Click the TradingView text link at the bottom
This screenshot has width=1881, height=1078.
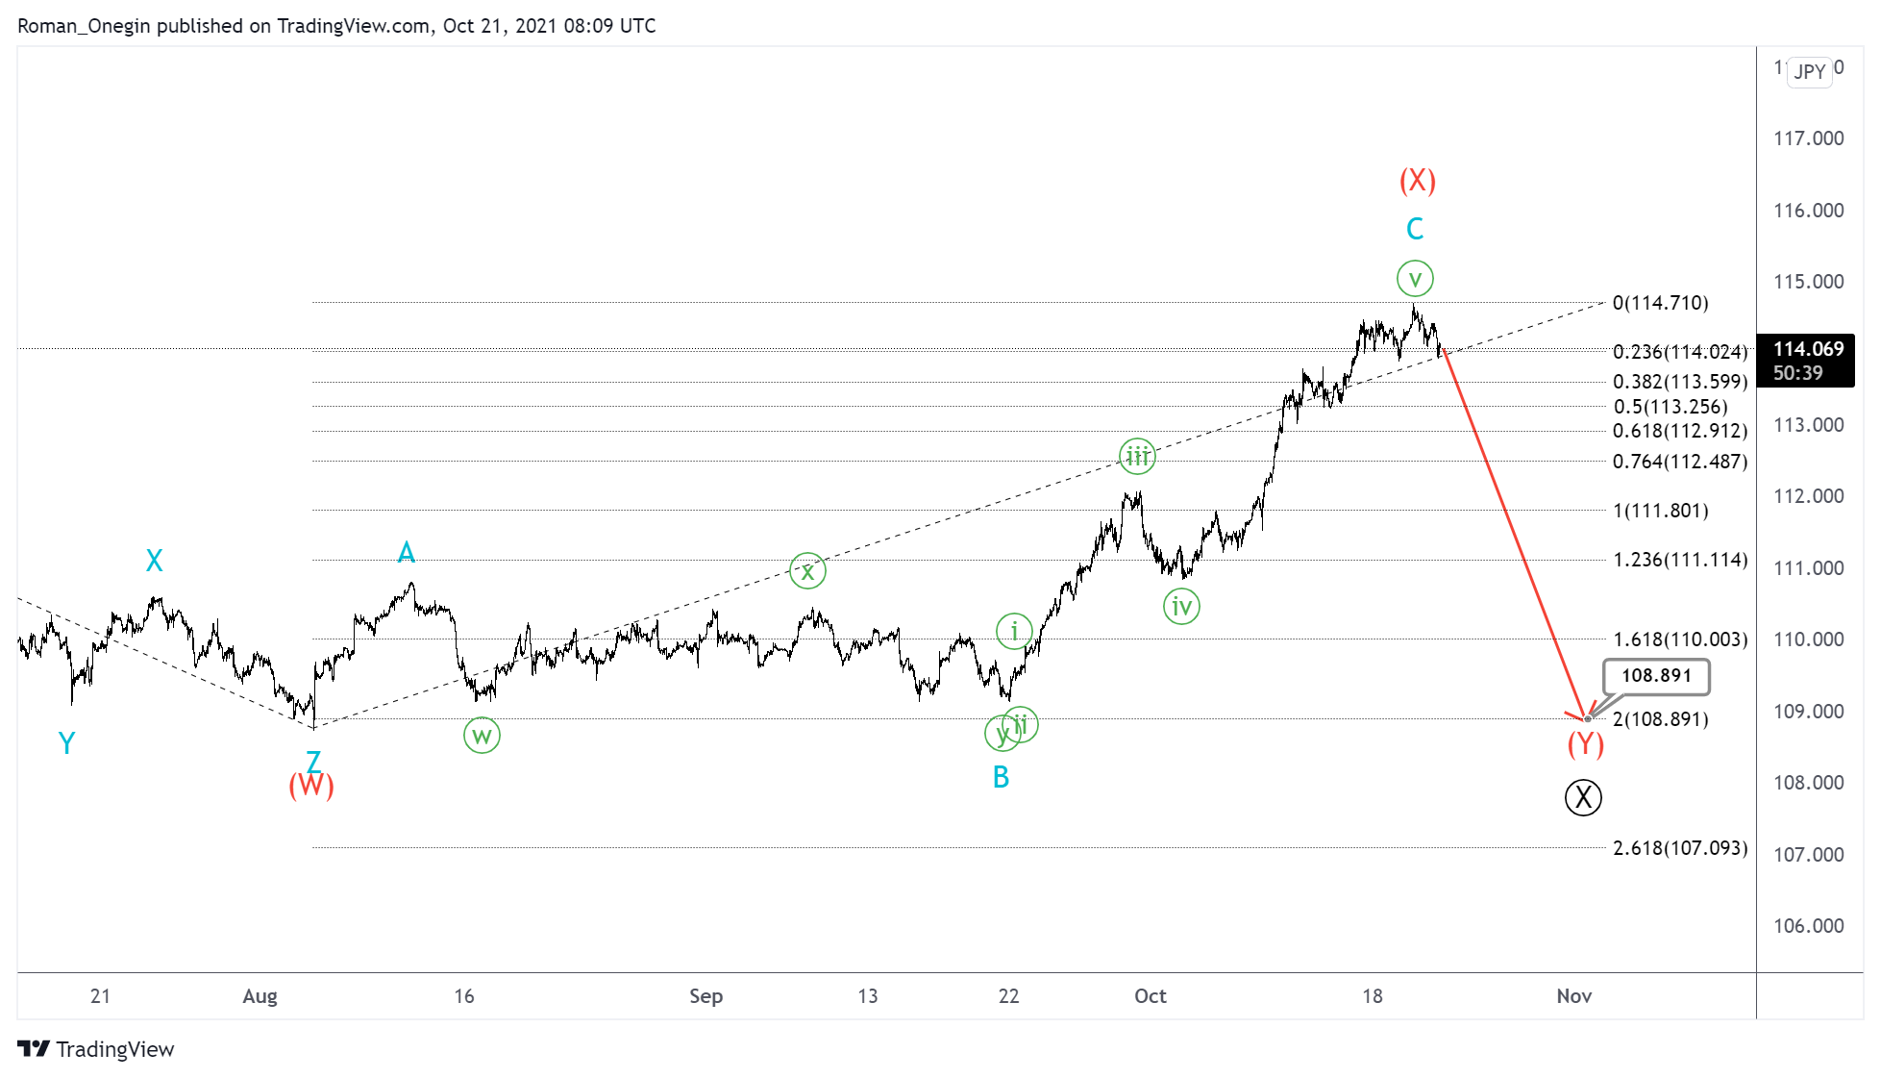click(115, 1048)
